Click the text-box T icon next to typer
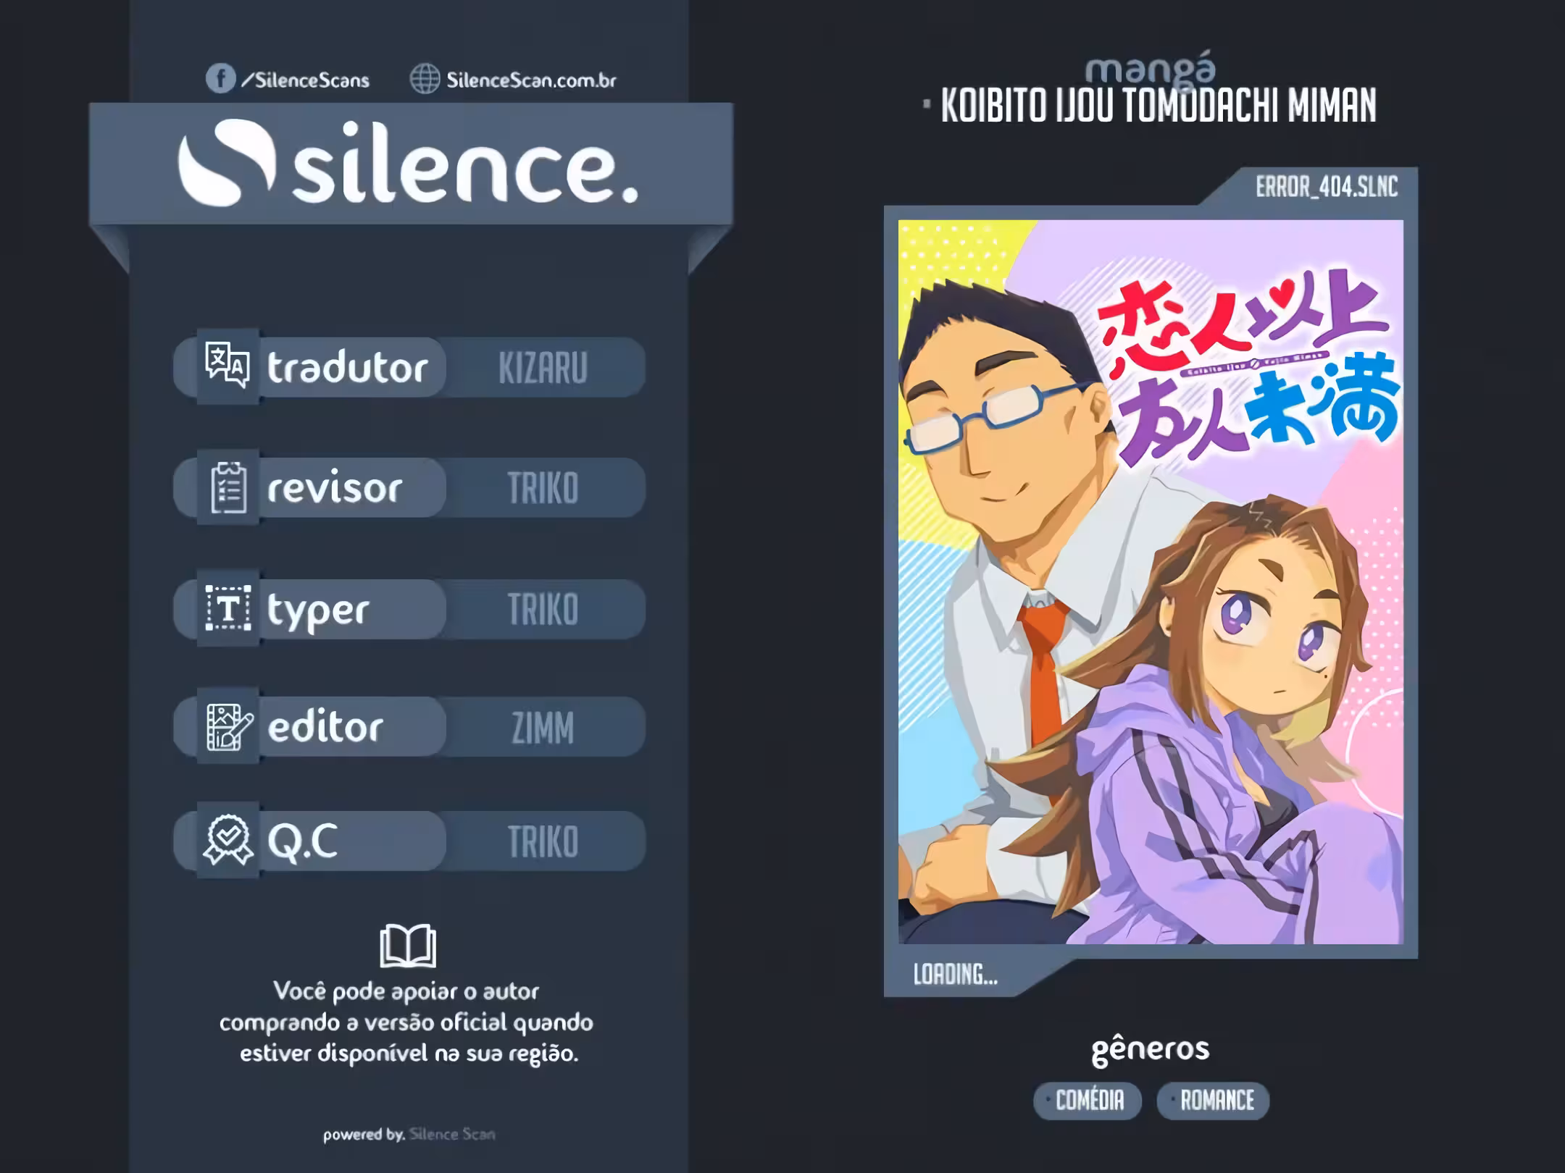 point(228,608)
